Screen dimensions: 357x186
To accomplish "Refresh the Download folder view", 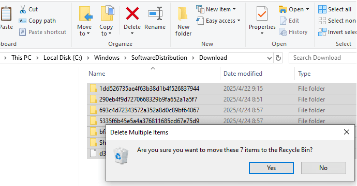I will [278, 58].
